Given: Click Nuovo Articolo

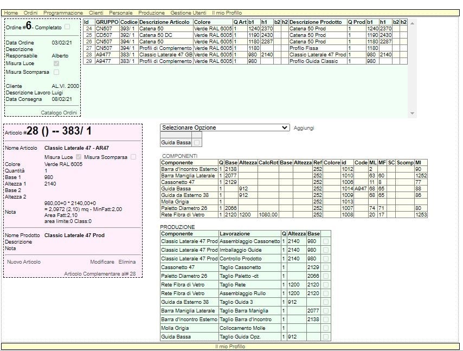Looking at the screenshot, I should pos(23,262).
